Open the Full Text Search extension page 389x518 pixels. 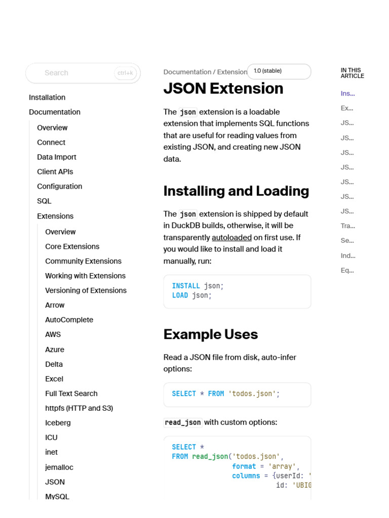pyautogui.click(x=71, y=393)
